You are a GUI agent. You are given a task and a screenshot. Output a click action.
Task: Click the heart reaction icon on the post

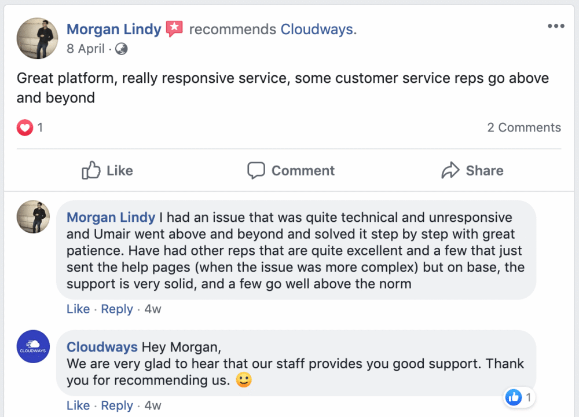25,127
